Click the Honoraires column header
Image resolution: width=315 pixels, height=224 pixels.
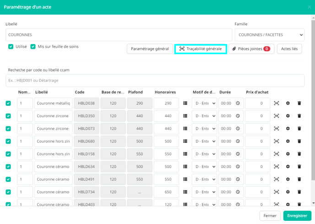pos(165,92)
